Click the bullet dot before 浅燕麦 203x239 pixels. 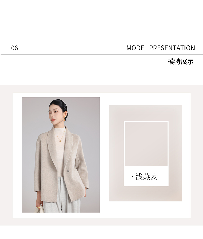click(x=132, y=177)
